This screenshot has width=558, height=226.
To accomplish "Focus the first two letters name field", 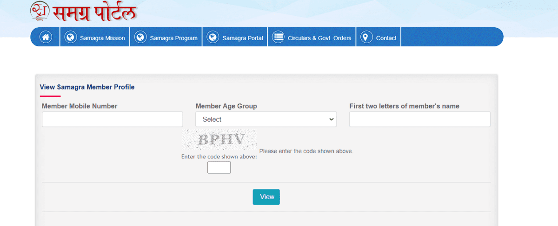I will [x=419, y=119].
